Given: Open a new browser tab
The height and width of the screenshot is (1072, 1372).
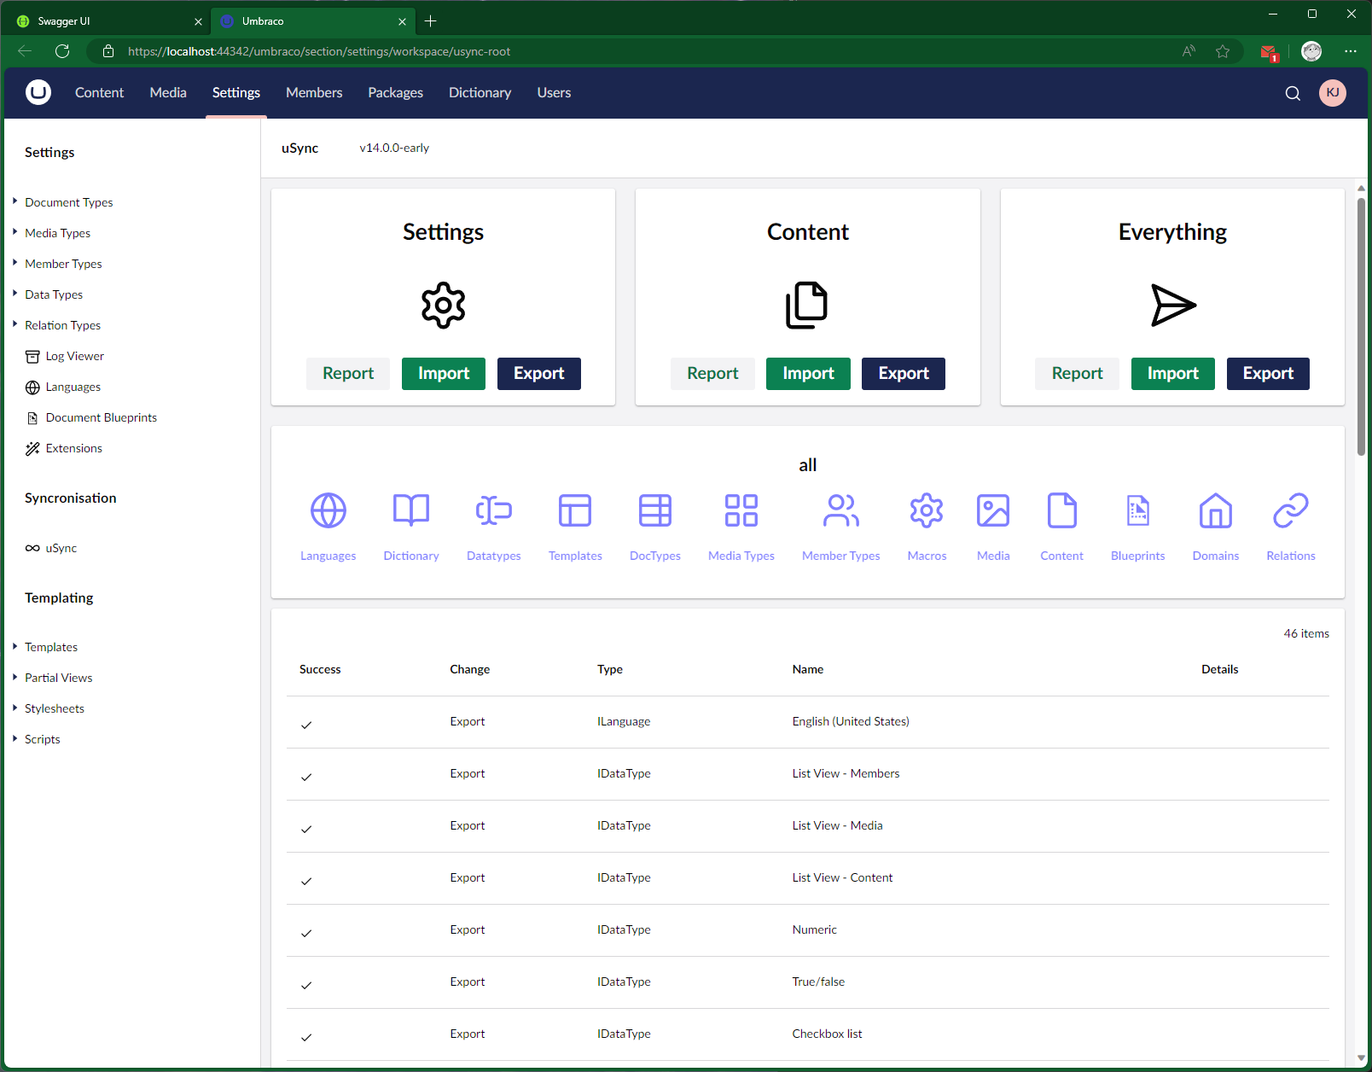Looking at the screenshot, I should [x=431, y=21].
